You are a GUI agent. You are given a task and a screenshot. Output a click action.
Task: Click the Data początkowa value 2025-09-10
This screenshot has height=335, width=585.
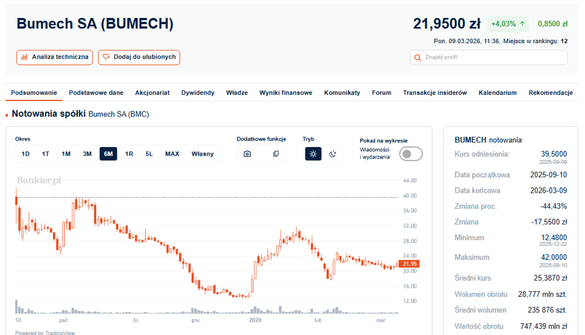(x=549, y=174)
